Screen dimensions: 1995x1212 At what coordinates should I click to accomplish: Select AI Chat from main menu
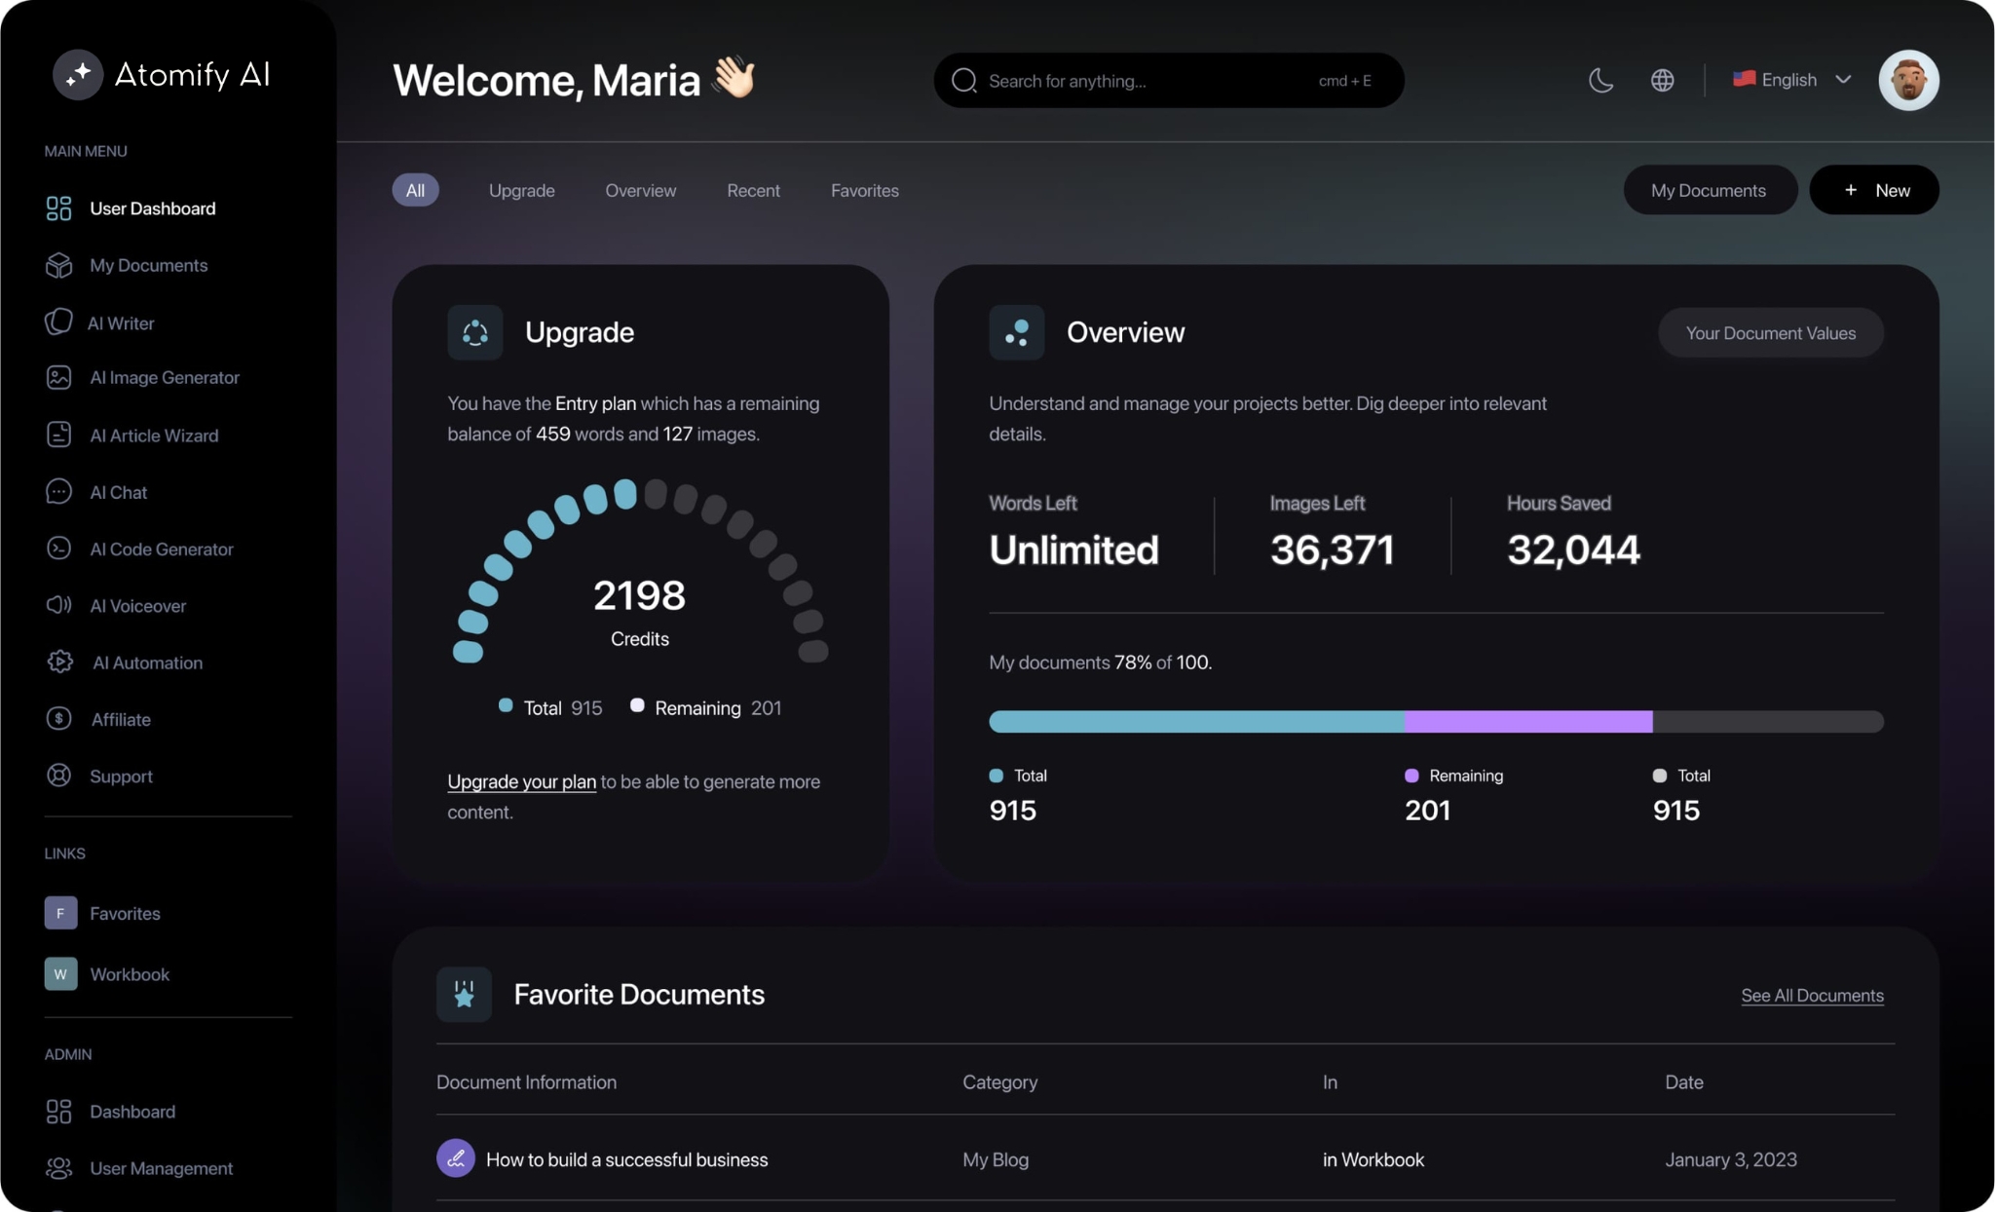(x=118, y=492)
